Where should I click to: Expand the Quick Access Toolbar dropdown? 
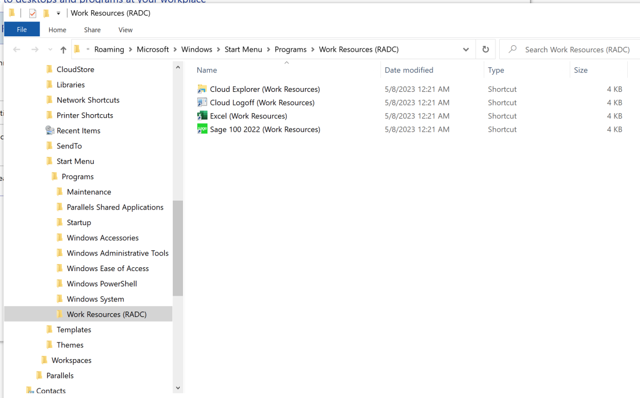click(x=58, y=13)
